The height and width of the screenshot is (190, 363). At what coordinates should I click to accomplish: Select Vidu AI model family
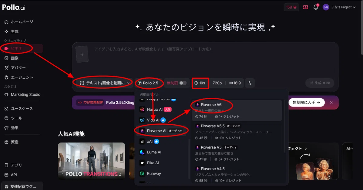point(161,120)
